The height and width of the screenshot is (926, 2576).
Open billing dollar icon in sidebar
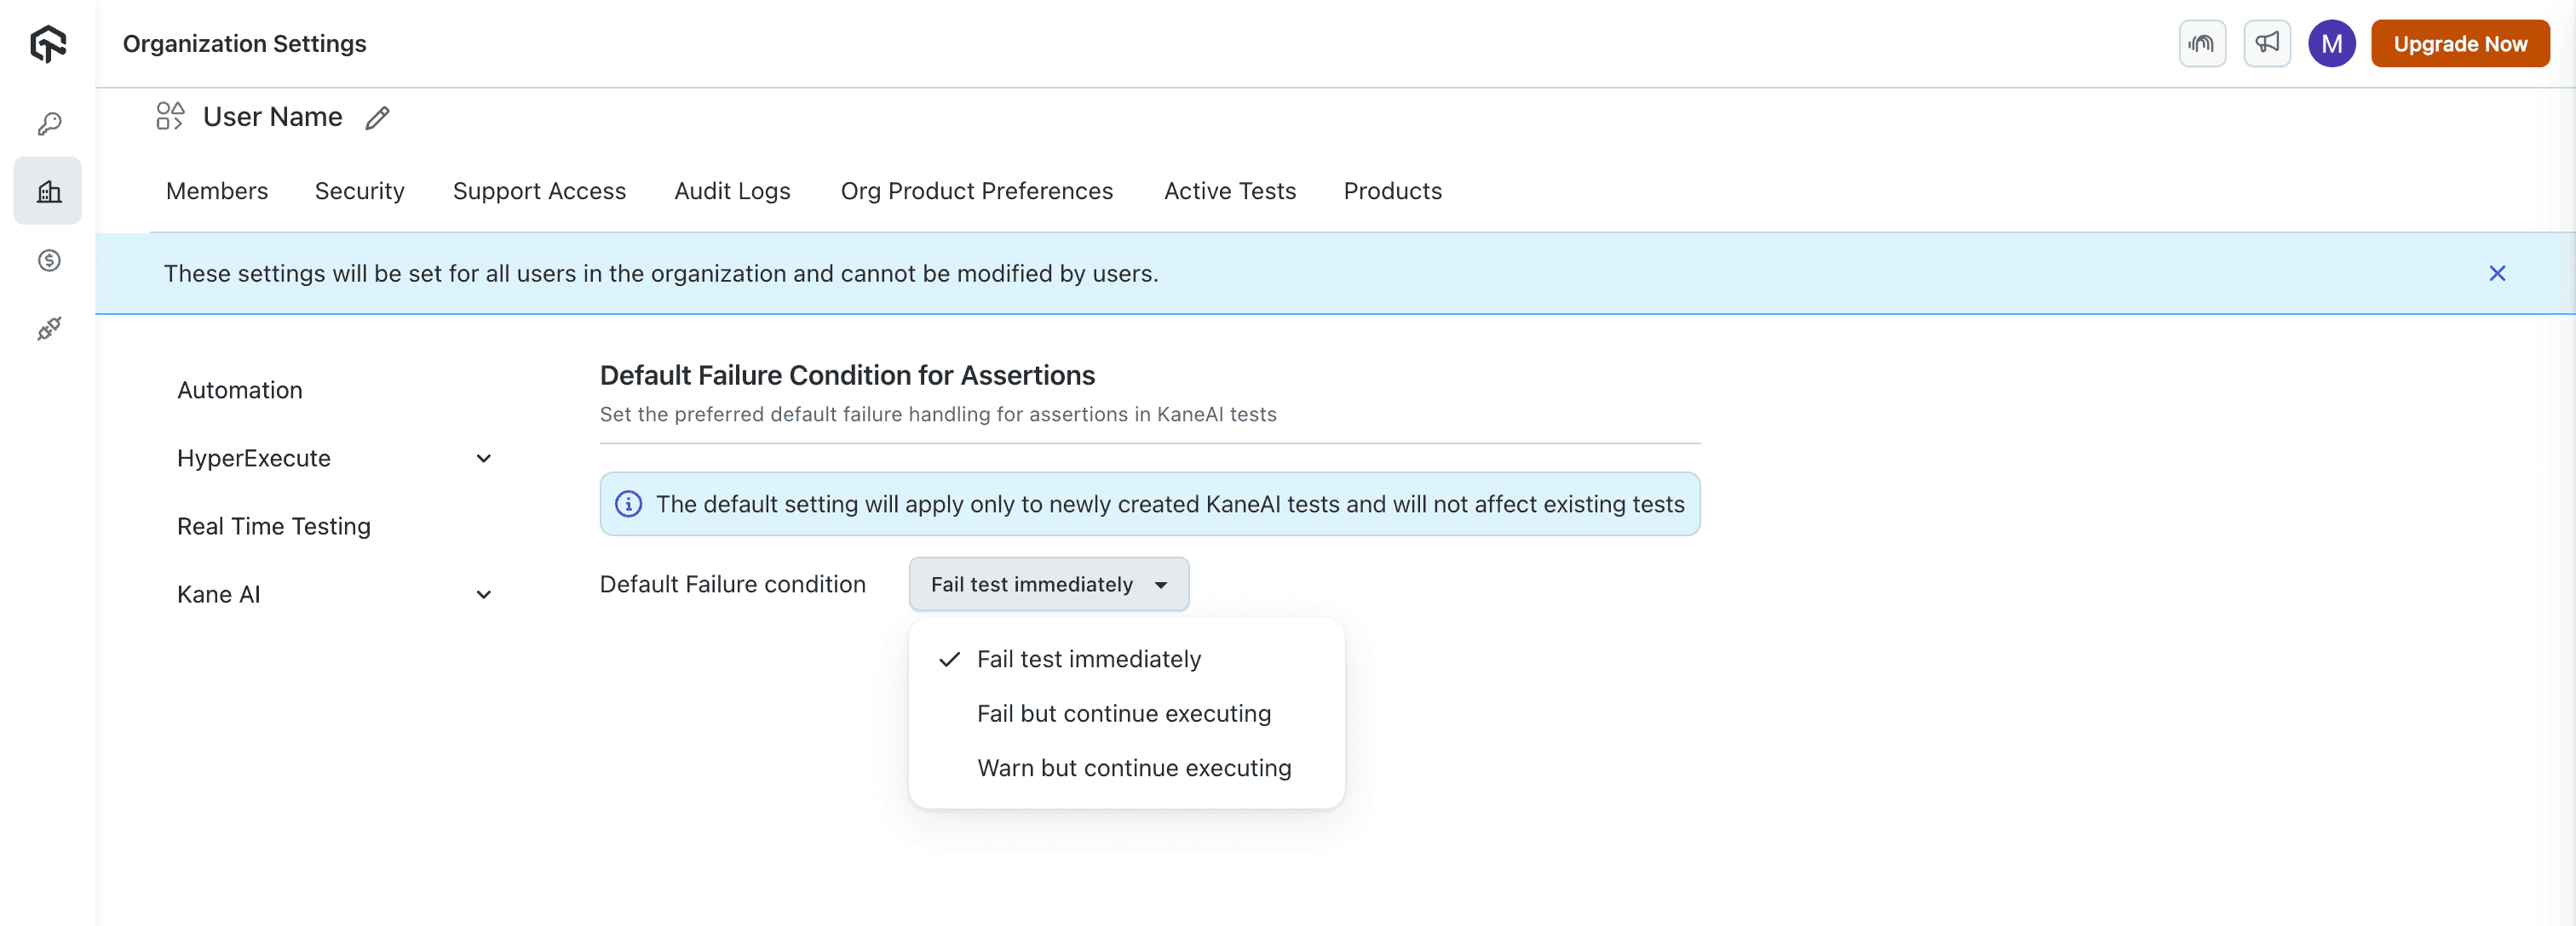tap(49, 260)
